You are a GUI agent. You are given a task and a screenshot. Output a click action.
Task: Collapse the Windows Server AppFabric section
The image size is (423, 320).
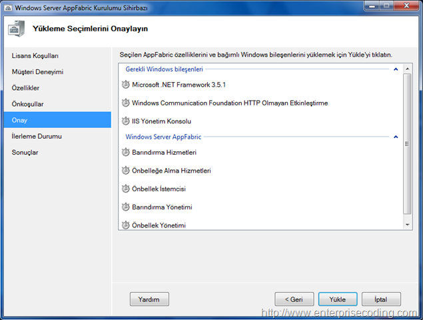tap(396, 137)
